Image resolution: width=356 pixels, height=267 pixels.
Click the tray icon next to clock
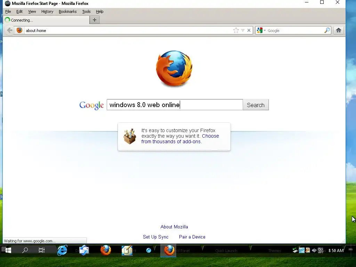[x=320, y=250]
